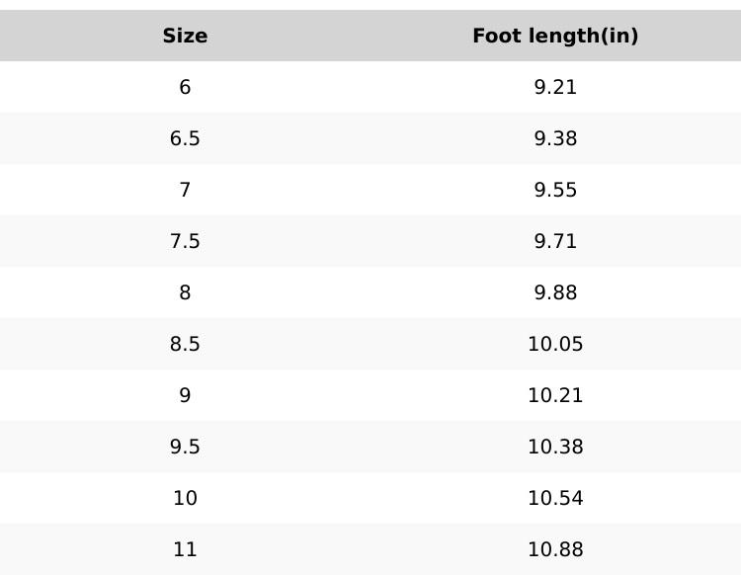741x575 pixels.
Task: Select the 9.21 foot length cell
Action: point(555,87)
